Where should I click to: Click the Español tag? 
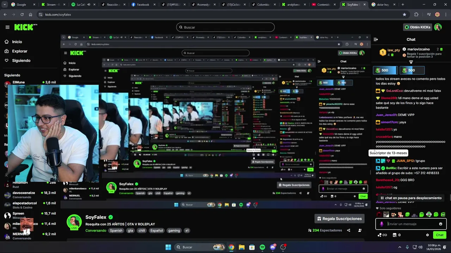click(156, 231)
